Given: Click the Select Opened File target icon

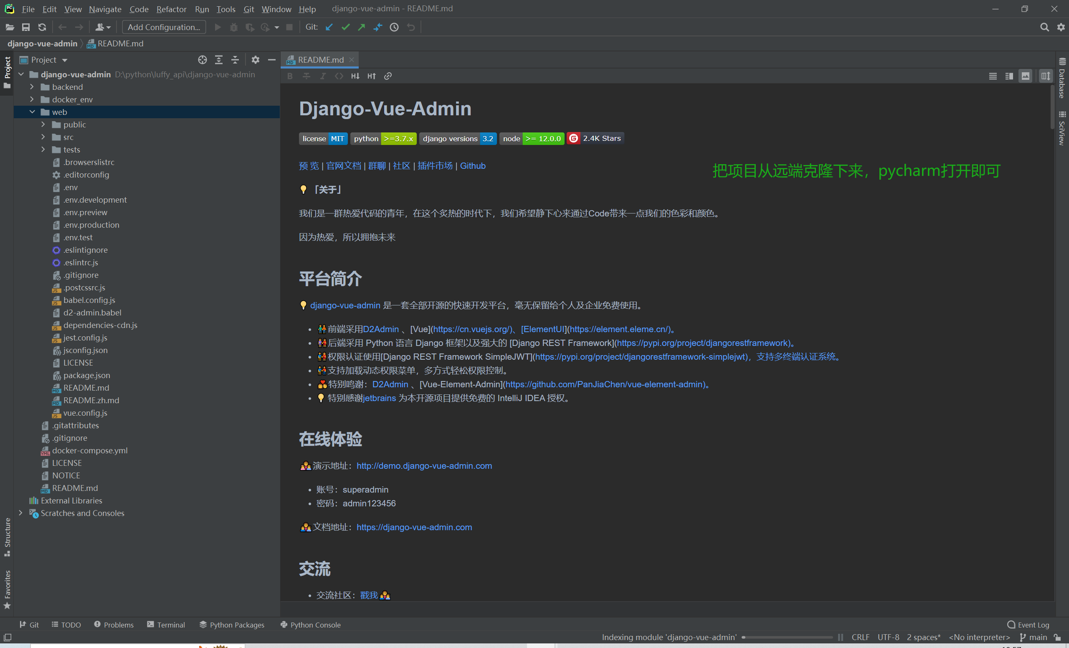Looking at the screenshot, I should [x=202, y=60].
